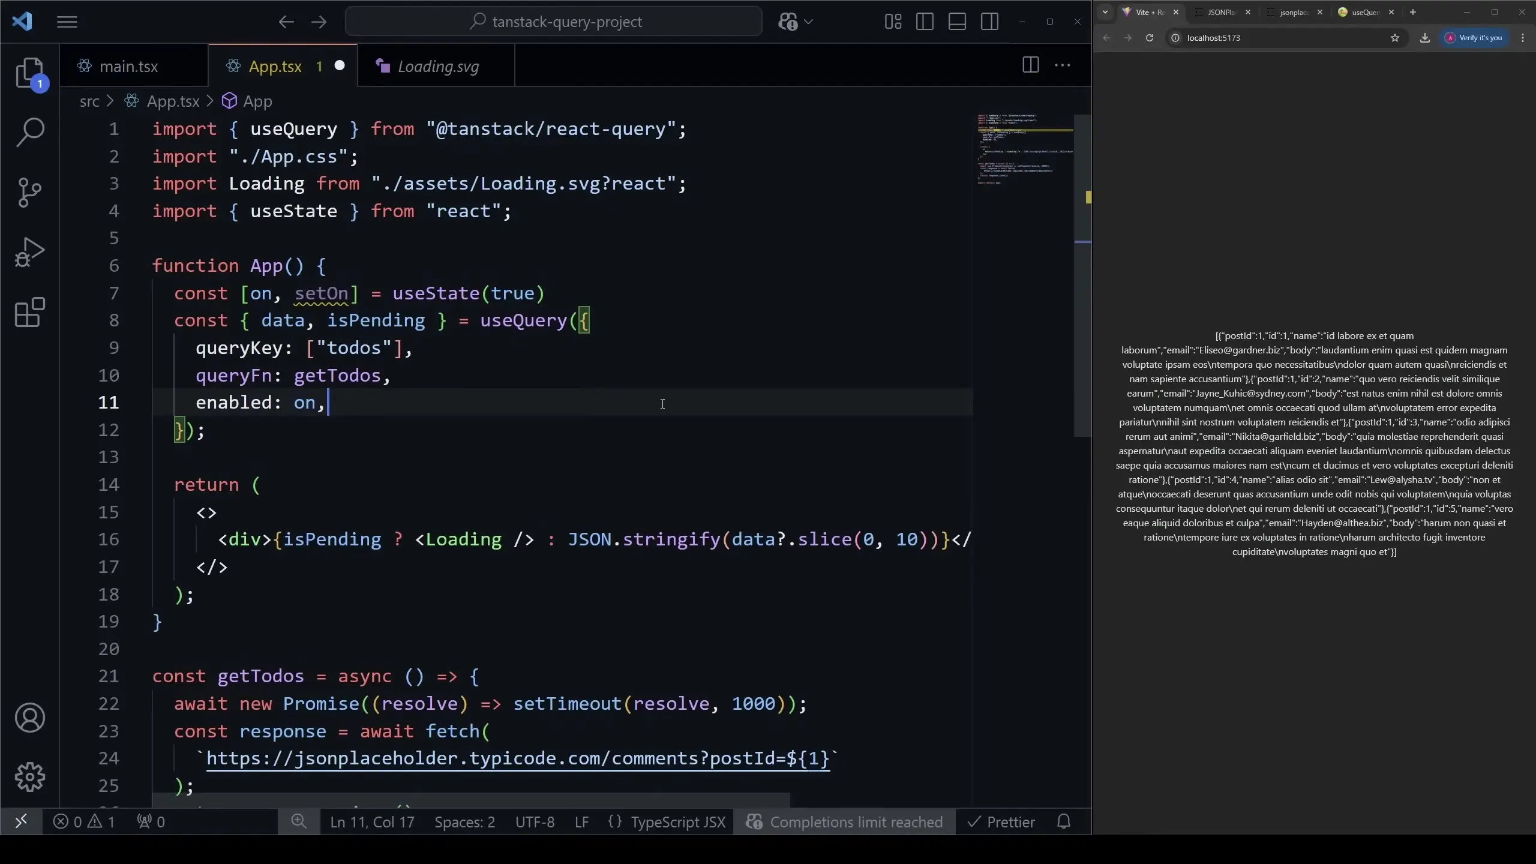Open Run and Debug view
Viewport: 1536px width, 864px height.
pos(29,252)
